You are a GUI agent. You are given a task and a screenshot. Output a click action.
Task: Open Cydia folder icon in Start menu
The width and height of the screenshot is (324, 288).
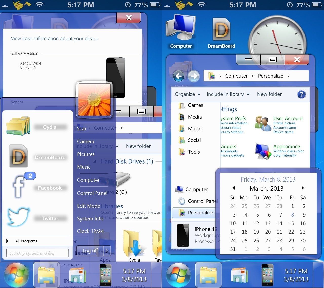click(18, 126)
